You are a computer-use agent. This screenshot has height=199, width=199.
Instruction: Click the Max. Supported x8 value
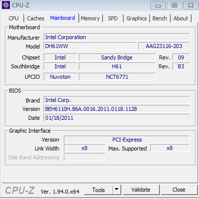pos(170,148)
